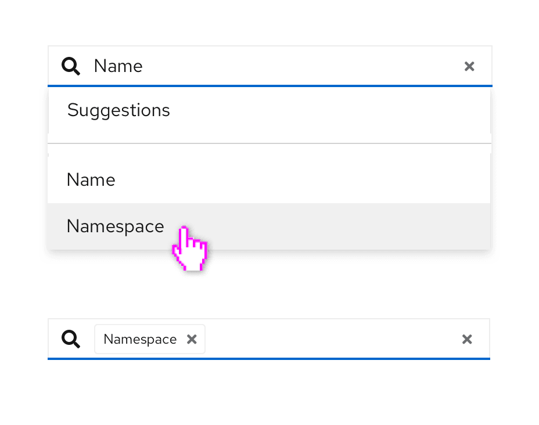Remove the Namespace chip with its x icon
Screen dimensions: 539x425
[x=192, y=339]
